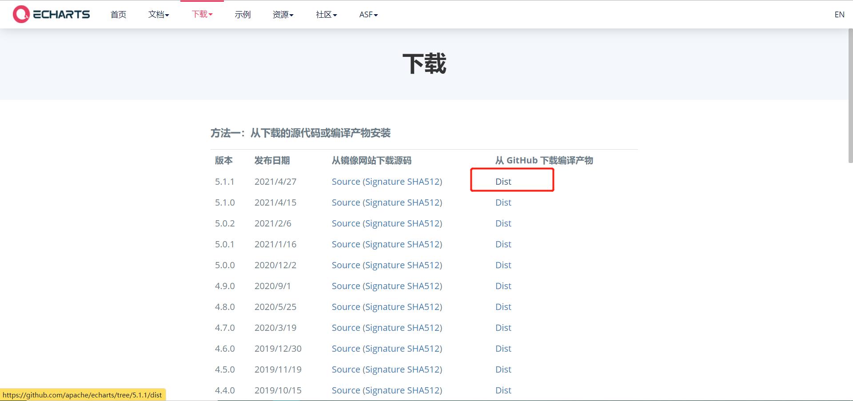Expand the 文档 dropdown menu
This screenshot has width=853, height=401.
(159, 15)
